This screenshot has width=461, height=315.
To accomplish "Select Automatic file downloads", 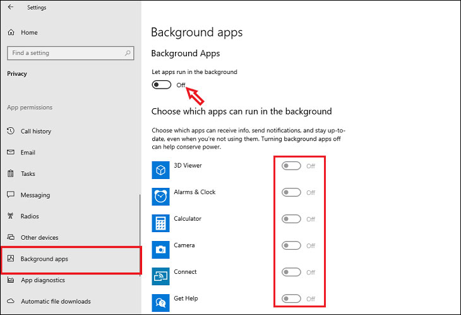I will pyautogui.click(x=56, y=302).
